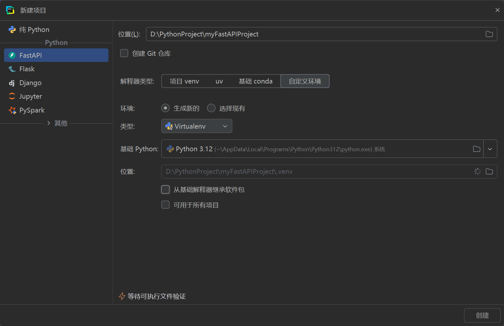This screenshot has height=326, width=504.
Task: Click the lightning icon beside 等待可执行文件验证
Action: pyautogui.click(x=122, y=296)
